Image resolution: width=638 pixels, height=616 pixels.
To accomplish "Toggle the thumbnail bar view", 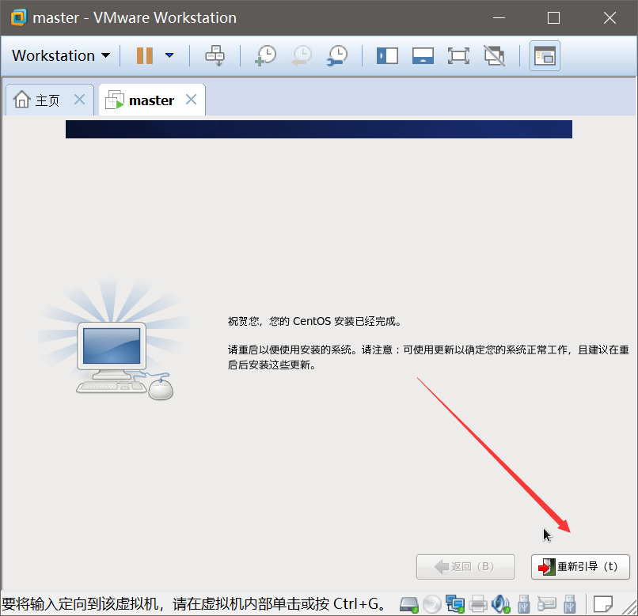I will (x=423, y=55).
